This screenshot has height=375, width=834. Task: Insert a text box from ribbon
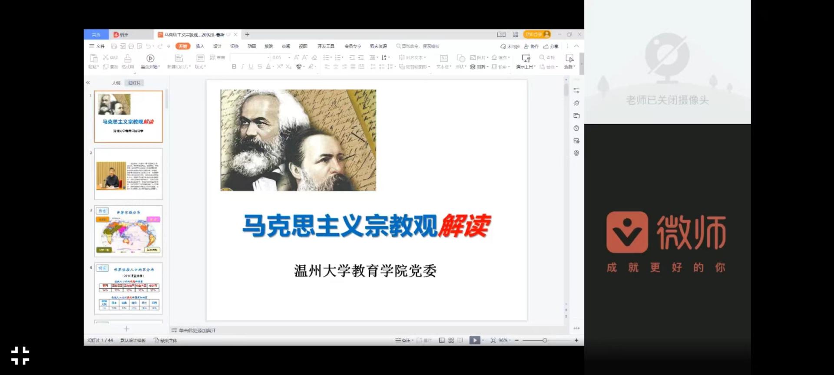click(443, 58)
